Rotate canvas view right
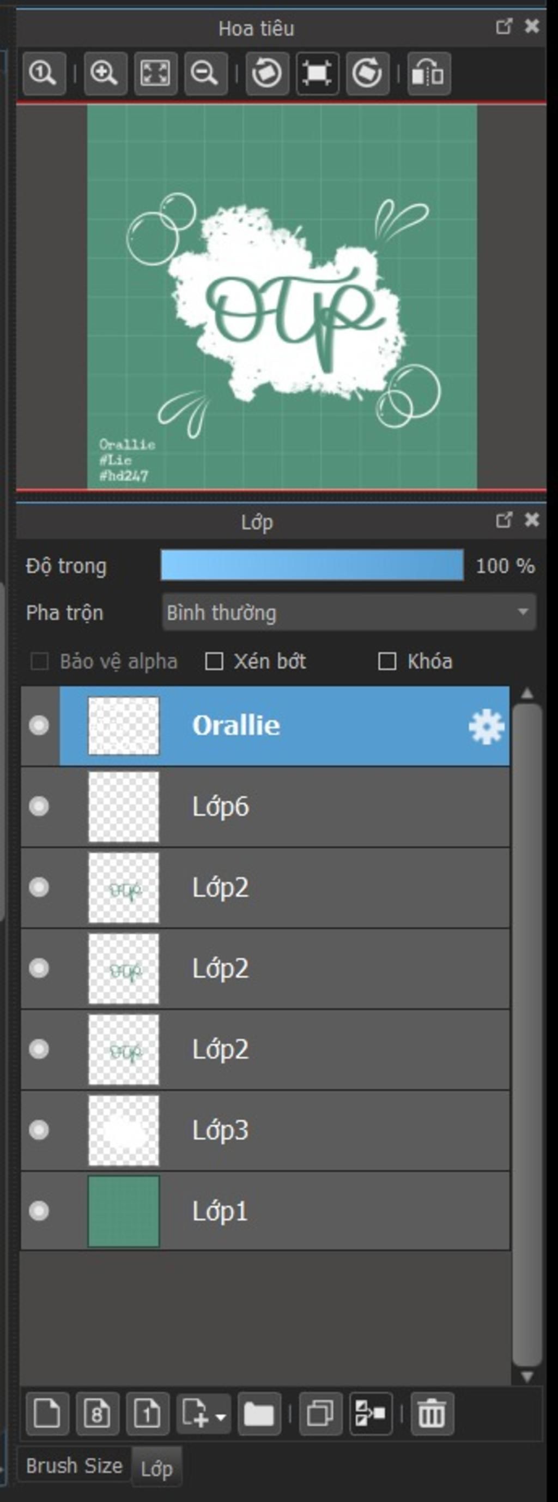Screen dimensions: 558x1502 [x=367, y=74]
